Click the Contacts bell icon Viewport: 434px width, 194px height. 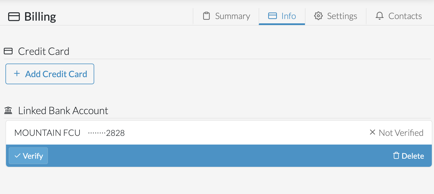(x=380, y=16)
